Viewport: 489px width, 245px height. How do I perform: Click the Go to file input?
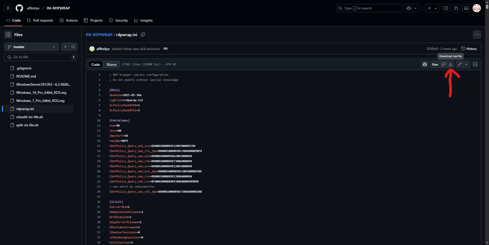click(41, 57)
